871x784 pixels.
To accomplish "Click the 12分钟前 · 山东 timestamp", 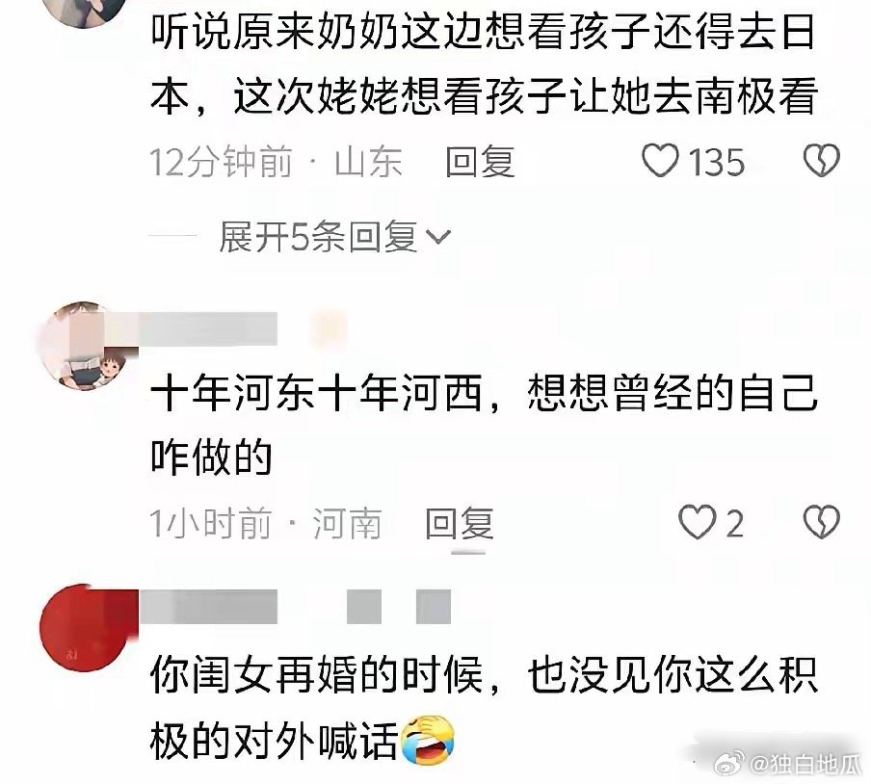I will click(277, 162).
